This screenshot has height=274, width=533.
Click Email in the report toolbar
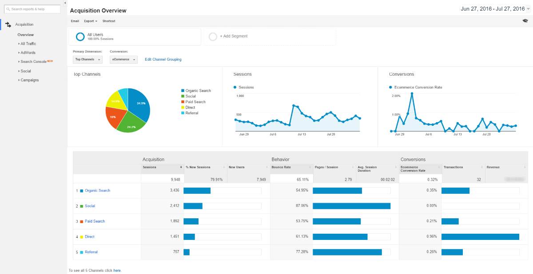pos(75,21)
